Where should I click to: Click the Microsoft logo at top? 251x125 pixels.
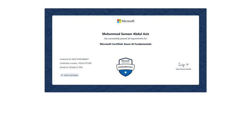point(126,21)
